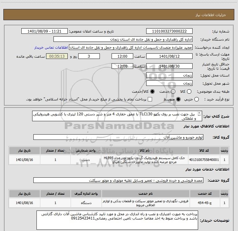Click the کد خدمت column header
The height and width of the screenshot is (231, 238).
205,193
